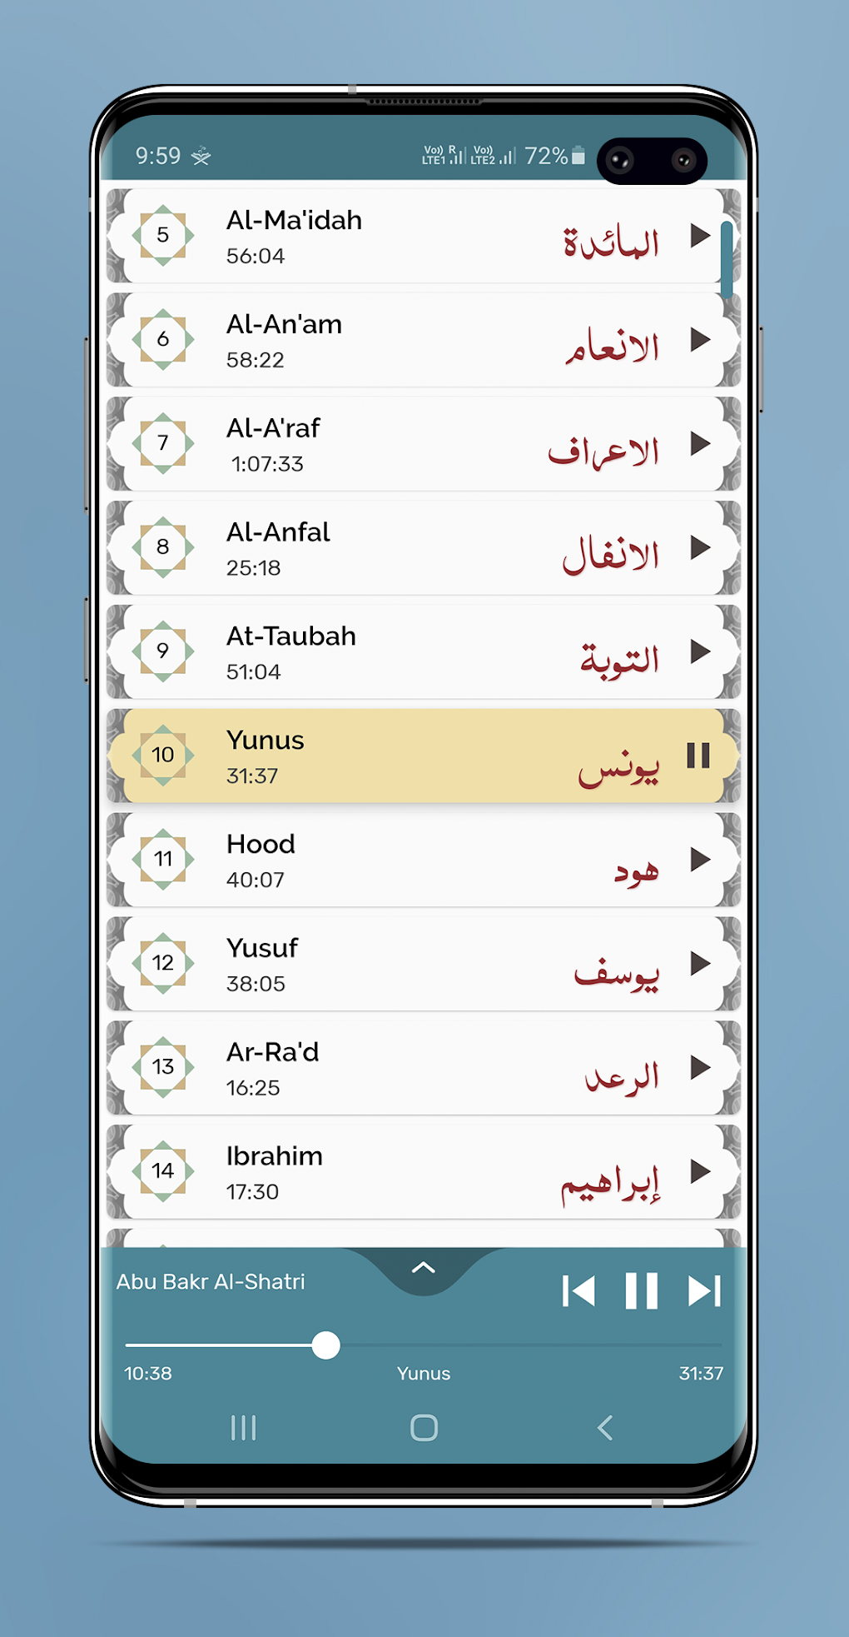
Task: Play Ibrahim surah
Action: coord(700,1171)
